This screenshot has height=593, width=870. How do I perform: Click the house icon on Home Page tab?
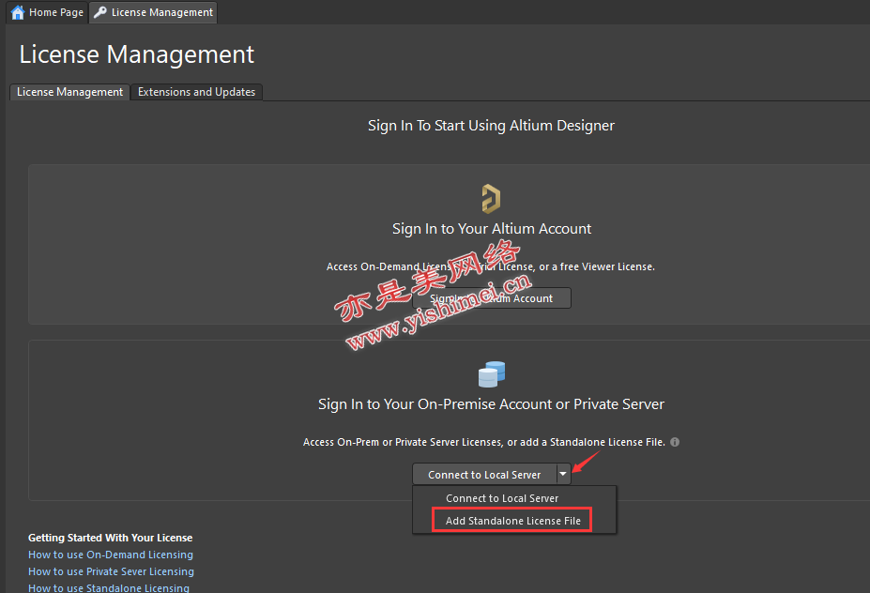[18, 12]
